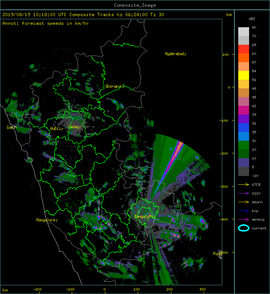The height and width of the screenshot is (294, 270).
Task: Click the Composite_Image title text
Action: [x=135, y=5]
